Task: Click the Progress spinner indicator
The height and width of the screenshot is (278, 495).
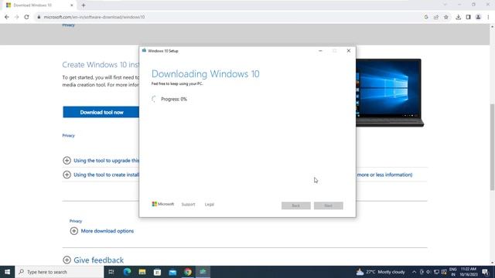Action: pos(154,99)
